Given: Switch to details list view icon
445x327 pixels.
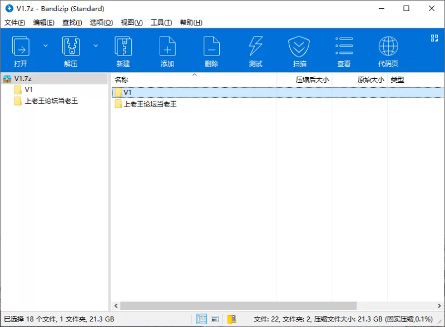Looking at the screenshot, I should 201,319.
